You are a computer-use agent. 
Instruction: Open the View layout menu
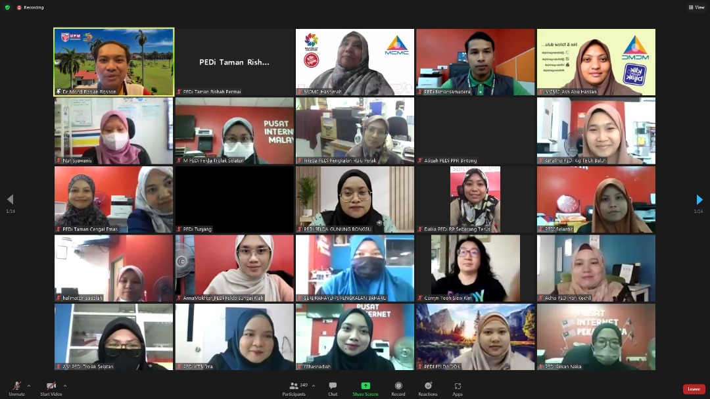point(696,7)
